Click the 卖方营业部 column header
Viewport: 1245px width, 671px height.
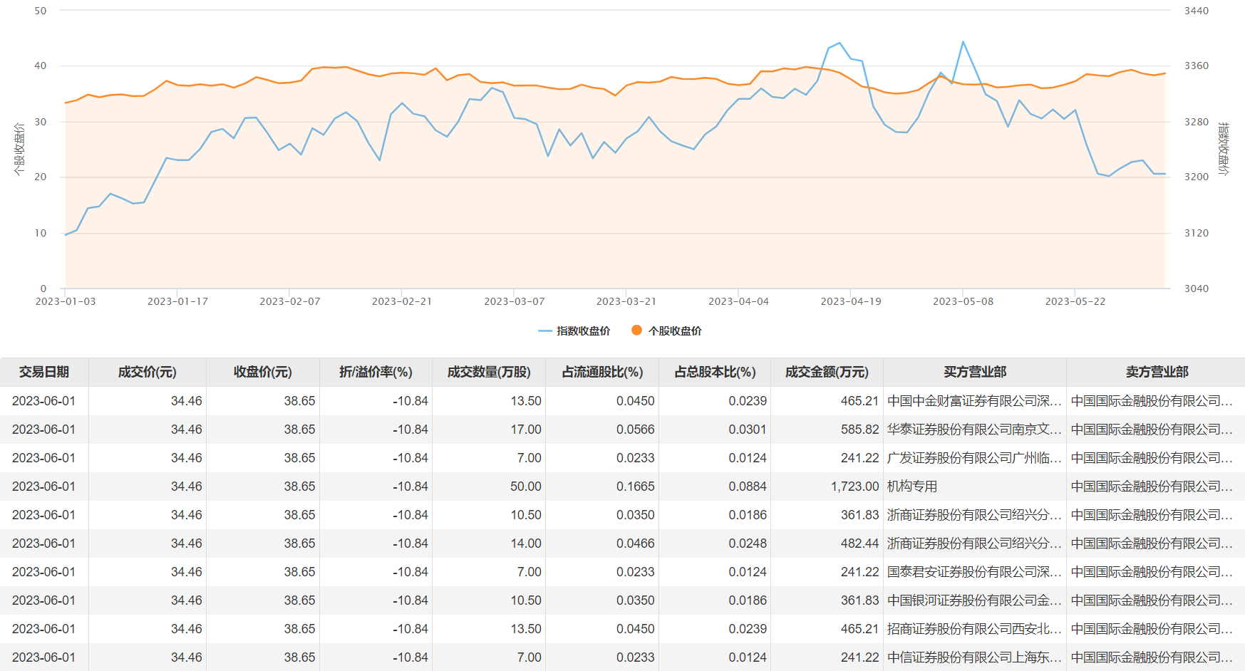(x=1157, y=372)
